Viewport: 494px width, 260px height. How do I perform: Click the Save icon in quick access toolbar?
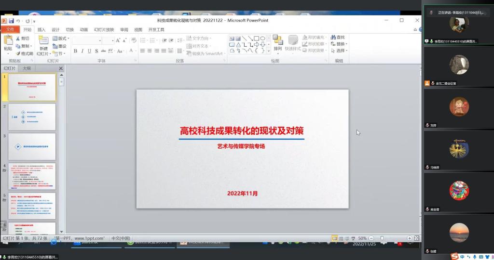click(11, 21)
